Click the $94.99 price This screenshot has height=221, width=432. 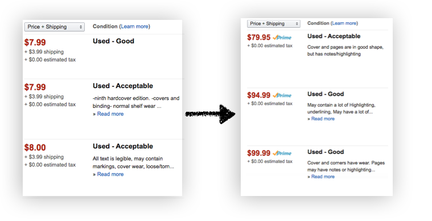(x=259, y=95)
